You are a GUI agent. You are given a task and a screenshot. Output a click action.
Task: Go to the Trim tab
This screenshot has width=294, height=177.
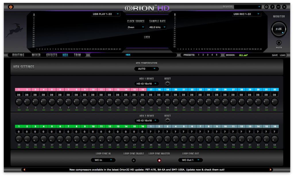pos(77,55)
